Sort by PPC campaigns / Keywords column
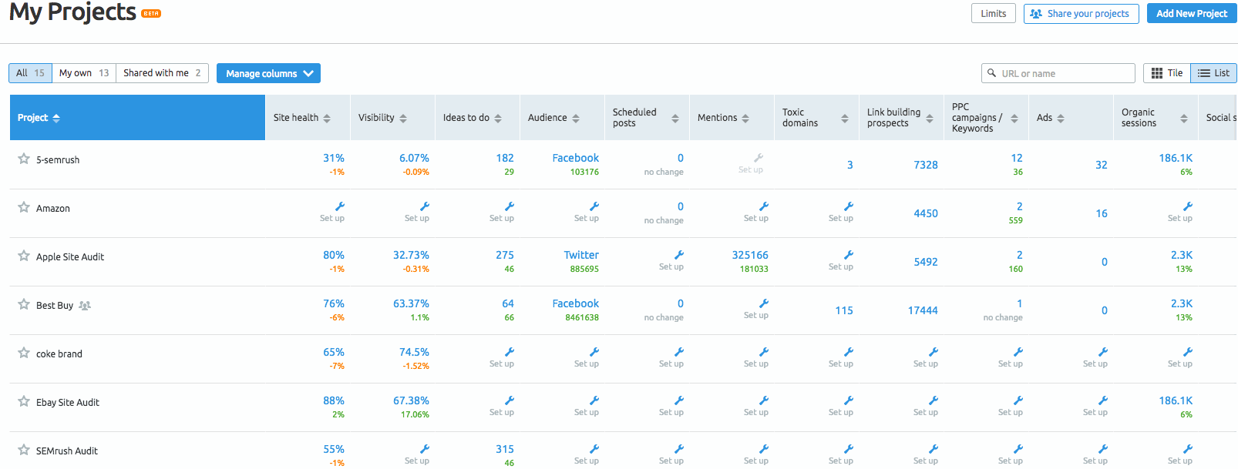1238x469 pixels. click(1014, 118)
